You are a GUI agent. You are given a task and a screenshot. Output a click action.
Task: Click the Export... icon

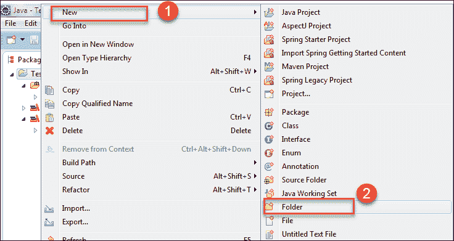coord(50,222)
